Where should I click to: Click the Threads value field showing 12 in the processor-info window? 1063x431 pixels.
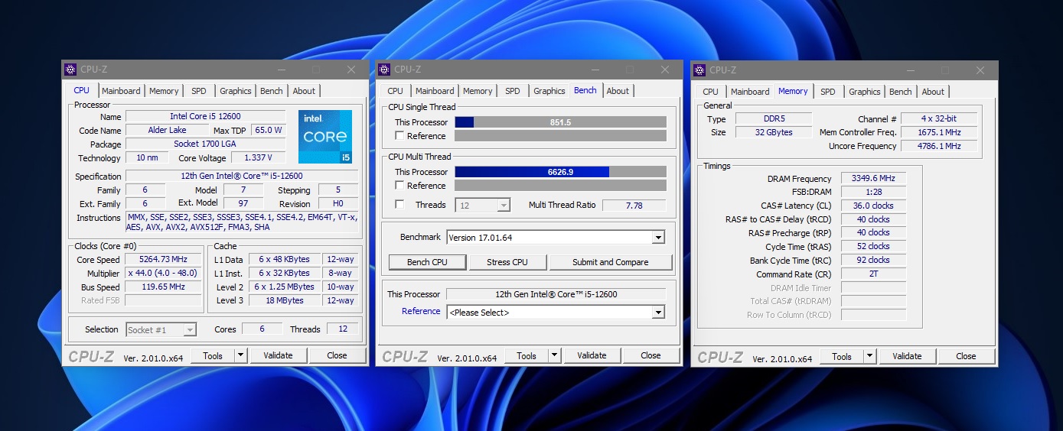pos(342,329)
